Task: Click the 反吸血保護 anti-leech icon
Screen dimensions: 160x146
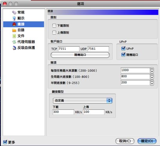Action: click(14, 48)
